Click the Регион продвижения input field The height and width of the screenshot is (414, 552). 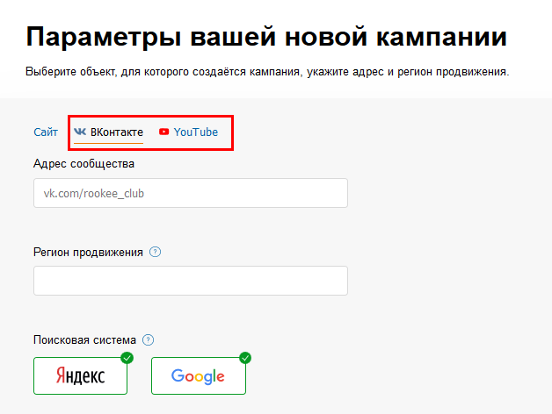pos(191,281)
